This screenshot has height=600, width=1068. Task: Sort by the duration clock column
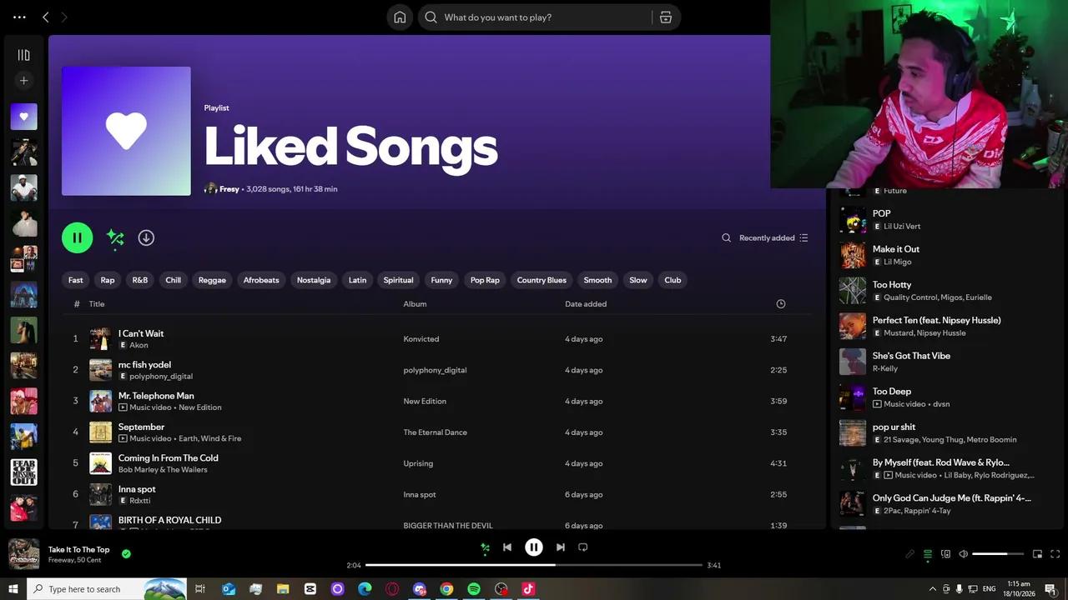[x=781, y=304]
